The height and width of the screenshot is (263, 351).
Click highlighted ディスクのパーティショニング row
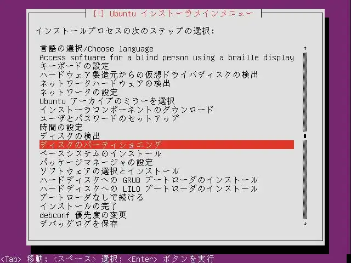[167, 145]
